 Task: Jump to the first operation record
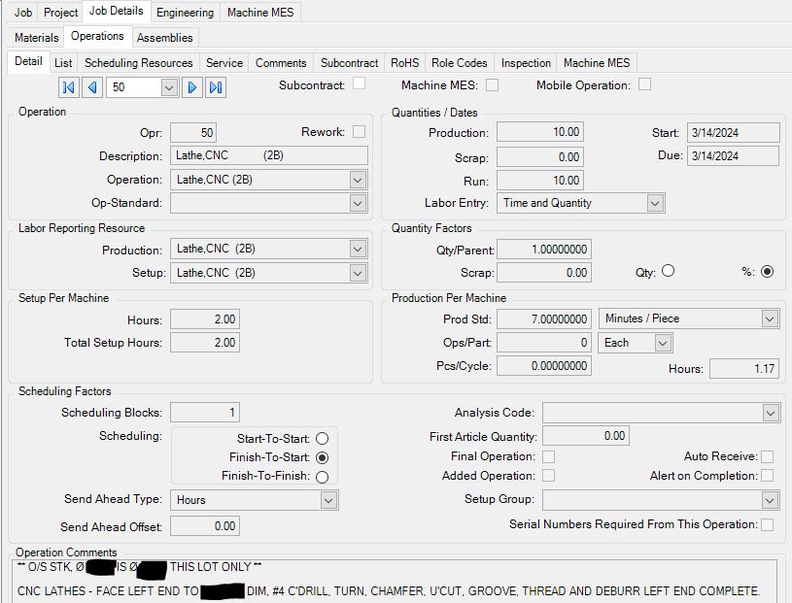(68, 87)
